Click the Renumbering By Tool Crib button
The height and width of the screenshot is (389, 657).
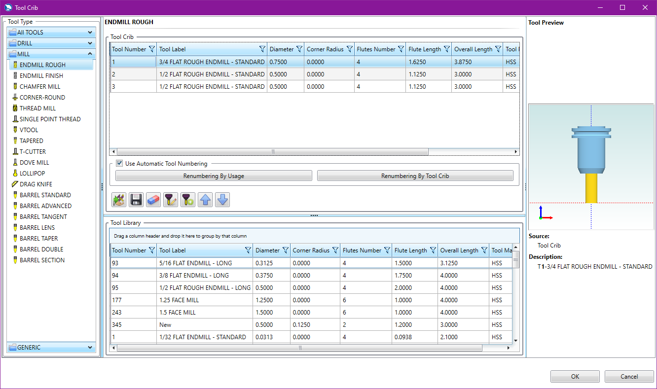coord(415,176)
